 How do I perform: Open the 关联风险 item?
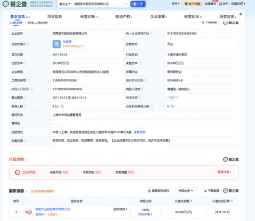[x=92, y=173]
